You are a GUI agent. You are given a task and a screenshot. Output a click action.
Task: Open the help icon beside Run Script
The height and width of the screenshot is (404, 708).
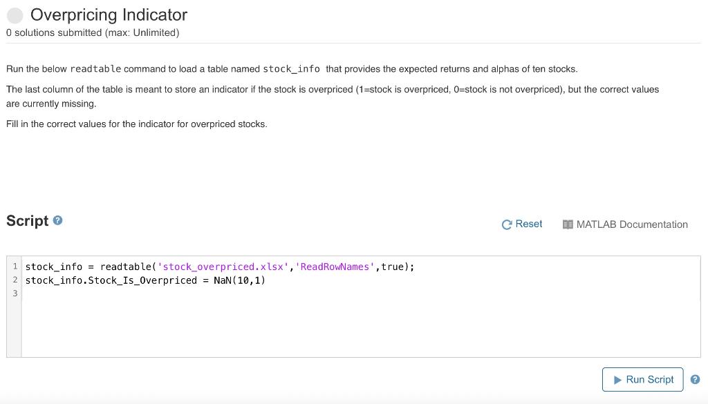pos(695,380)
